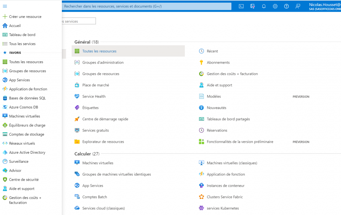This screenshot has height=215, width=341.
Task: Open App Services under Calculer
Action: pos(93,186)
